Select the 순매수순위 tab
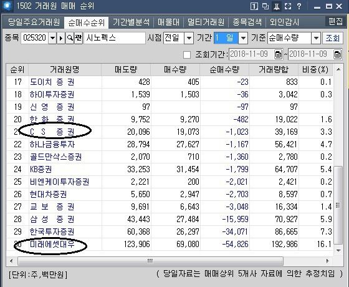The height and width of the screenshot is (287, 349). 86,22
